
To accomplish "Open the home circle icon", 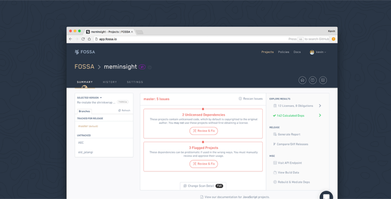I will point(302,80).
